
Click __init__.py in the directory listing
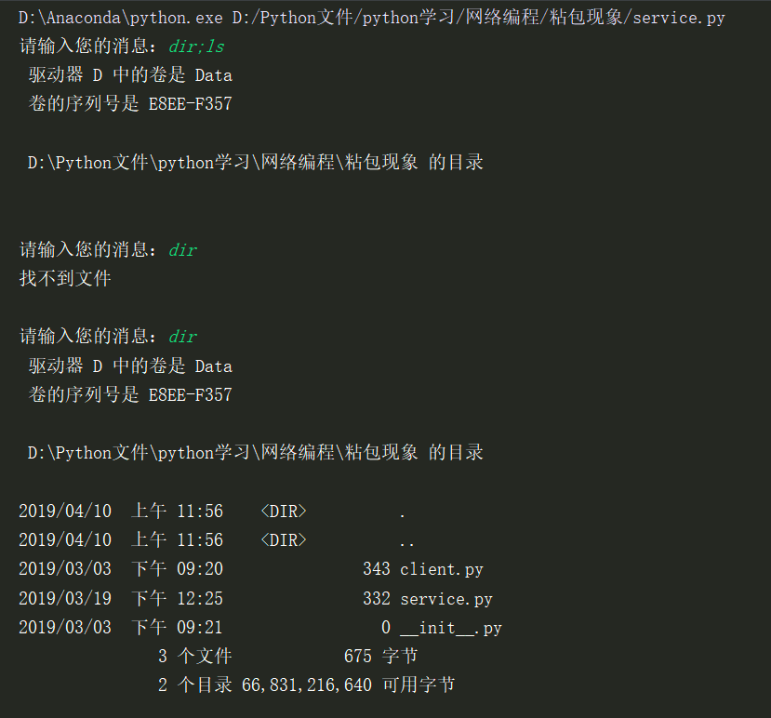point(450,628)
